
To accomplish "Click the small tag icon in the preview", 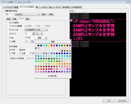I will pos(71,21).
